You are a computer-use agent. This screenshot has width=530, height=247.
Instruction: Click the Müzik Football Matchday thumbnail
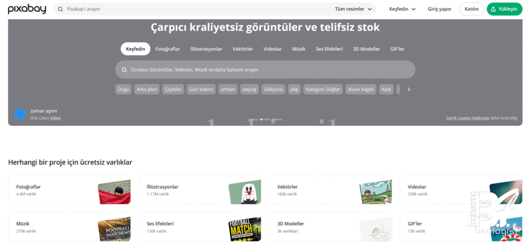[x=114, y=229]
